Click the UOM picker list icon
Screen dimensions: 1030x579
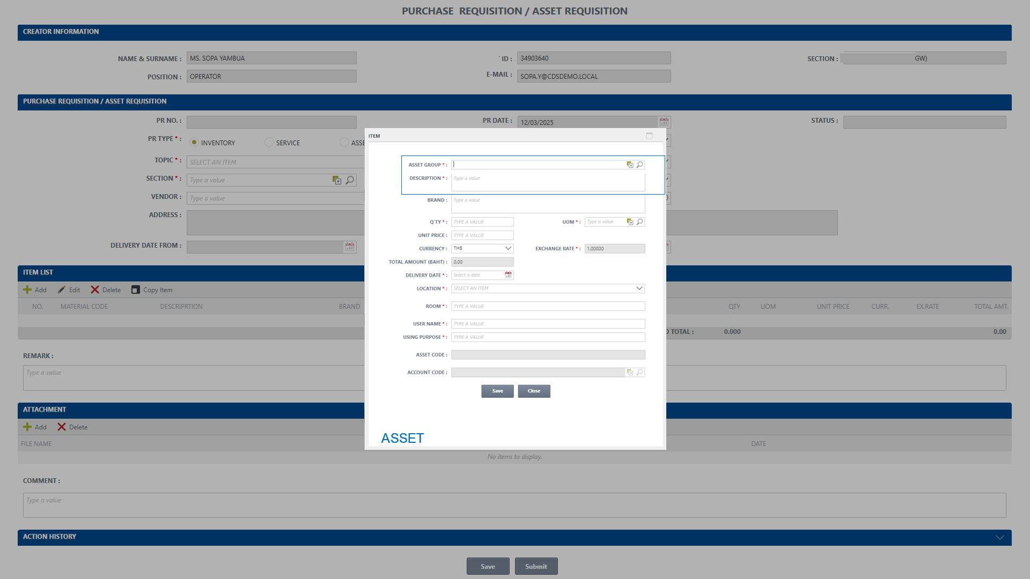point(630,222)
